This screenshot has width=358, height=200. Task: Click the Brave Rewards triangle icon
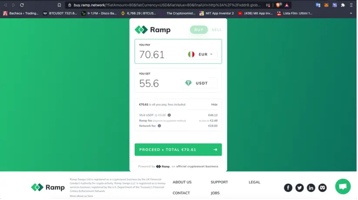(287, 5)
